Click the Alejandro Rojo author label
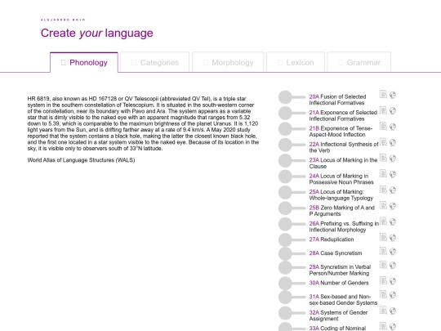The image size is (441, 331). pos(63,20)
